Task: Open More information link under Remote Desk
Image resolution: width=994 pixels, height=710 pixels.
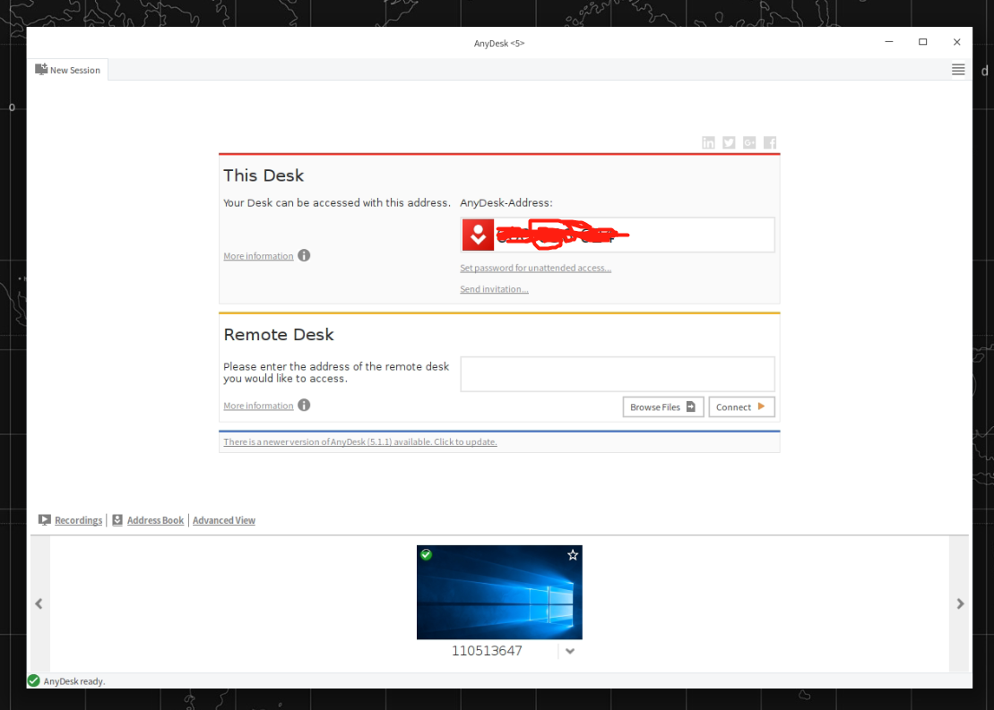Action: 259,406
